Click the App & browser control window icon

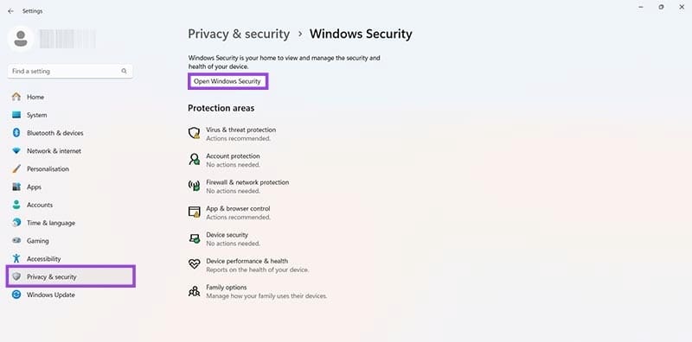pos(194,212)
